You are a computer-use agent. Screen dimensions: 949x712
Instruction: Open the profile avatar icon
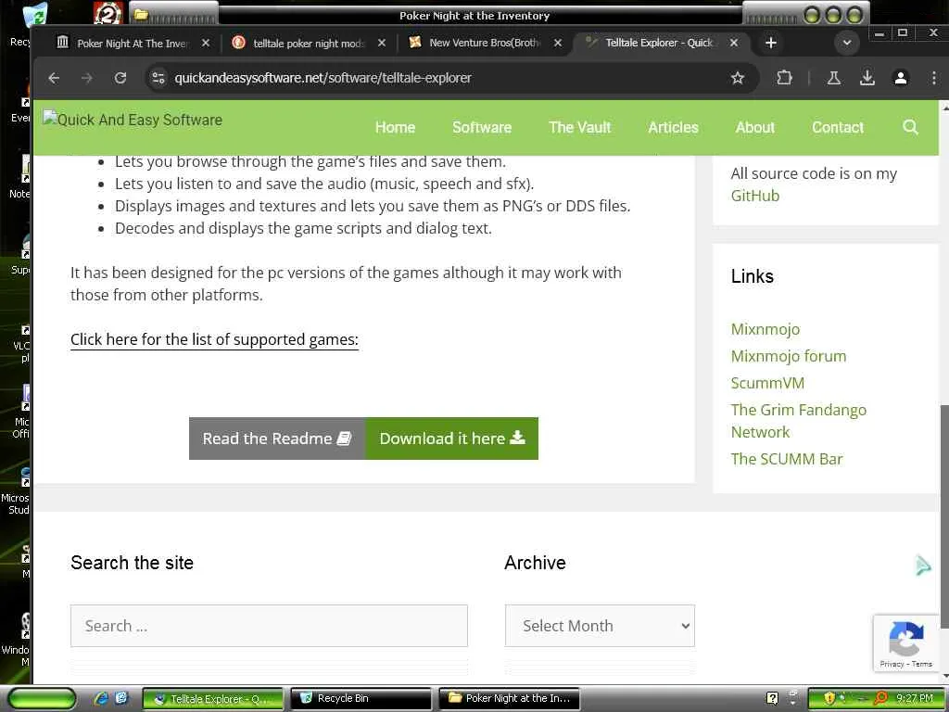point(900,78)
